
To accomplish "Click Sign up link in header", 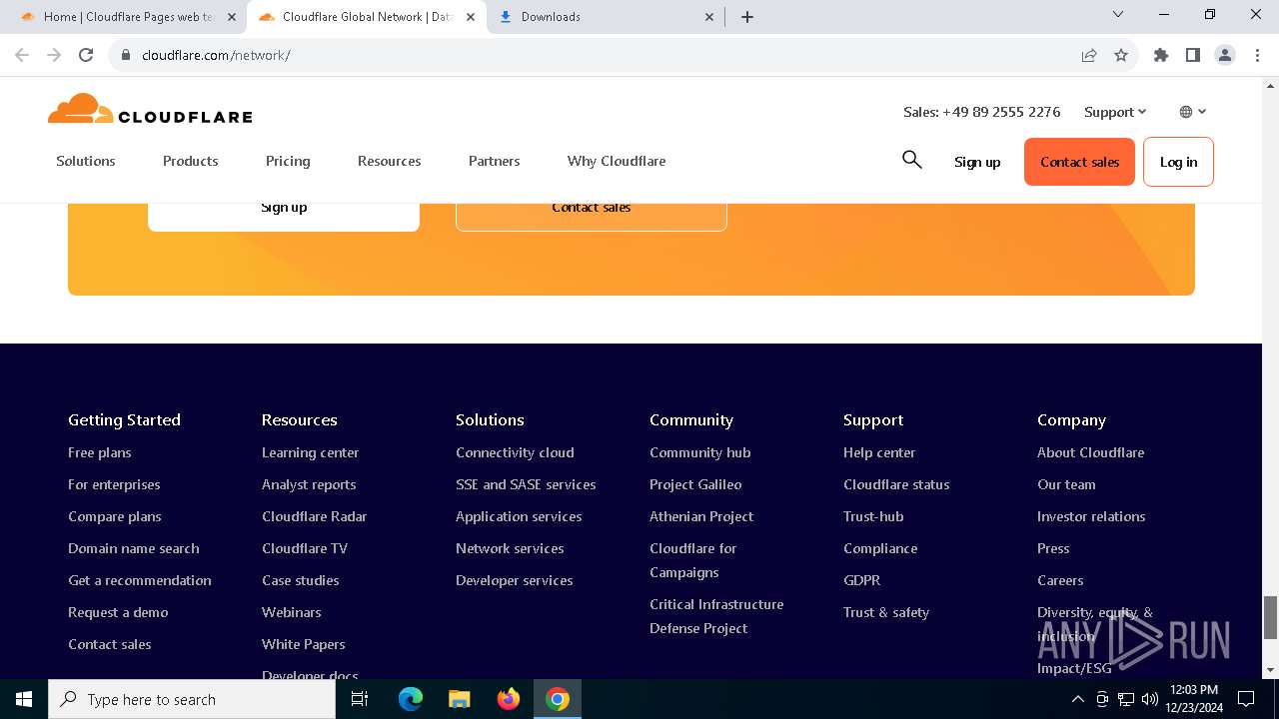I will 977,162.
